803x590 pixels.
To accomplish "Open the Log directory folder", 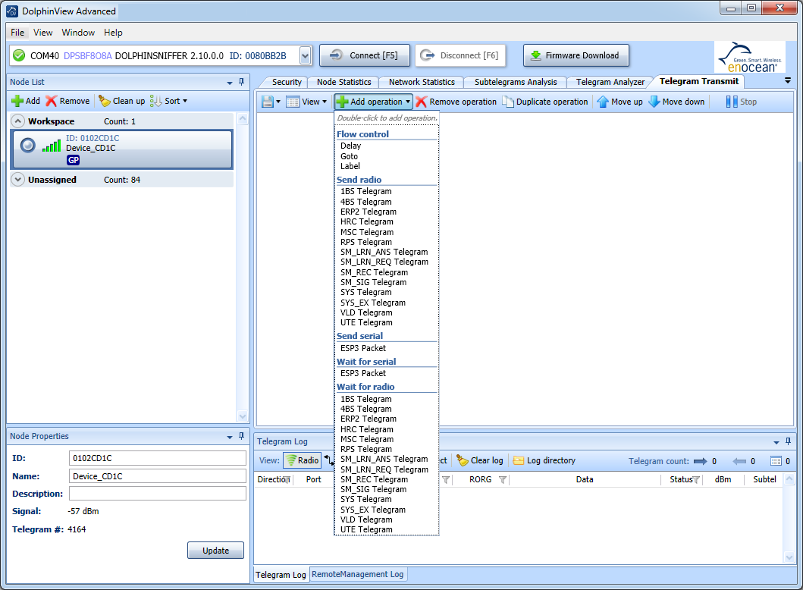I will (518, 460).
